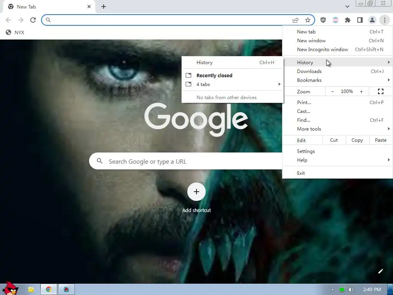Open the Angry Birds app taskbar button
The image size is (393, 295).
(x=66, y=289)
